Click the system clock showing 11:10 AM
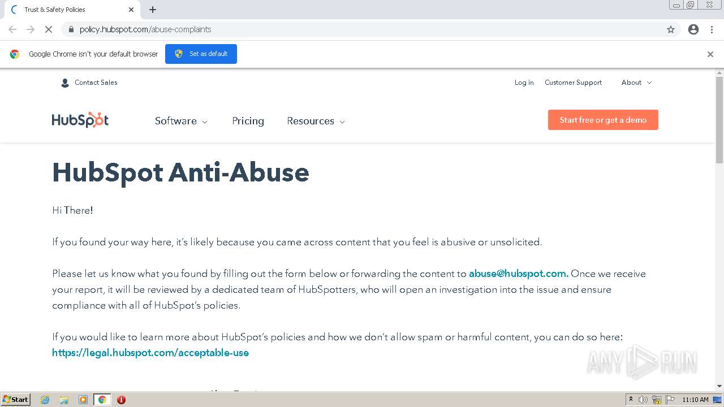Image resolution: width=724 pixels, height=407 pixels. click(x=695, y=400)
